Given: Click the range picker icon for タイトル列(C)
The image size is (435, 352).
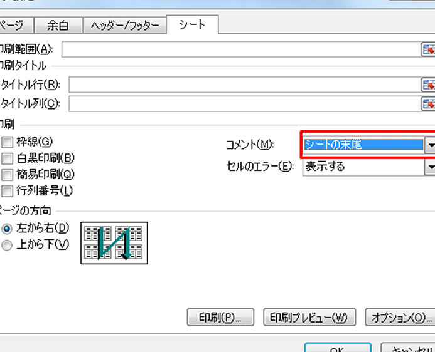Looking at the screenshot, I should point(428,104).
